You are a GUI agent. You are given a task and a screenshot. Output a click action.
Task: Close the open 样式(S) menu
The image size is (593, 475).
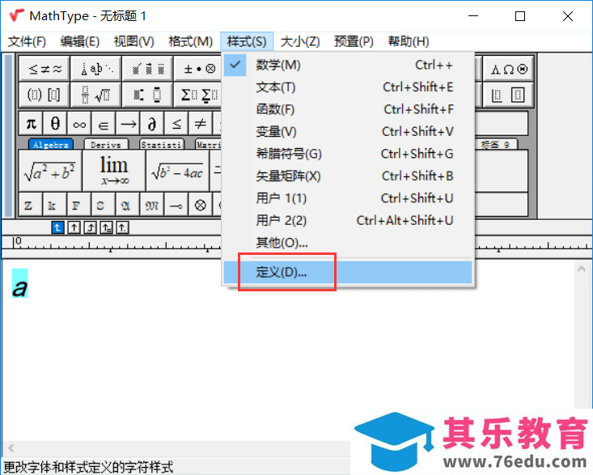pos(247,41)
